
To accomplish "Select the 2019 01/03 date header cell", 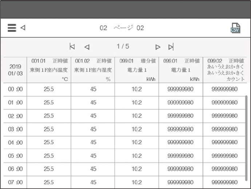I will 15,70.
